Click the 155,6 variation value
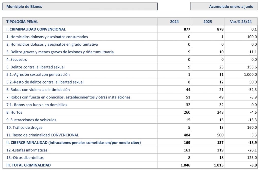The width and height of the screenshot is (260, 172). tap(252, 67)
